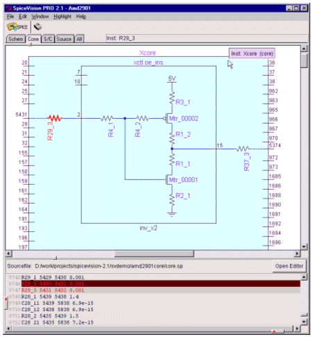
Task: Click the Open Editor button
Action: pos(289,266)
